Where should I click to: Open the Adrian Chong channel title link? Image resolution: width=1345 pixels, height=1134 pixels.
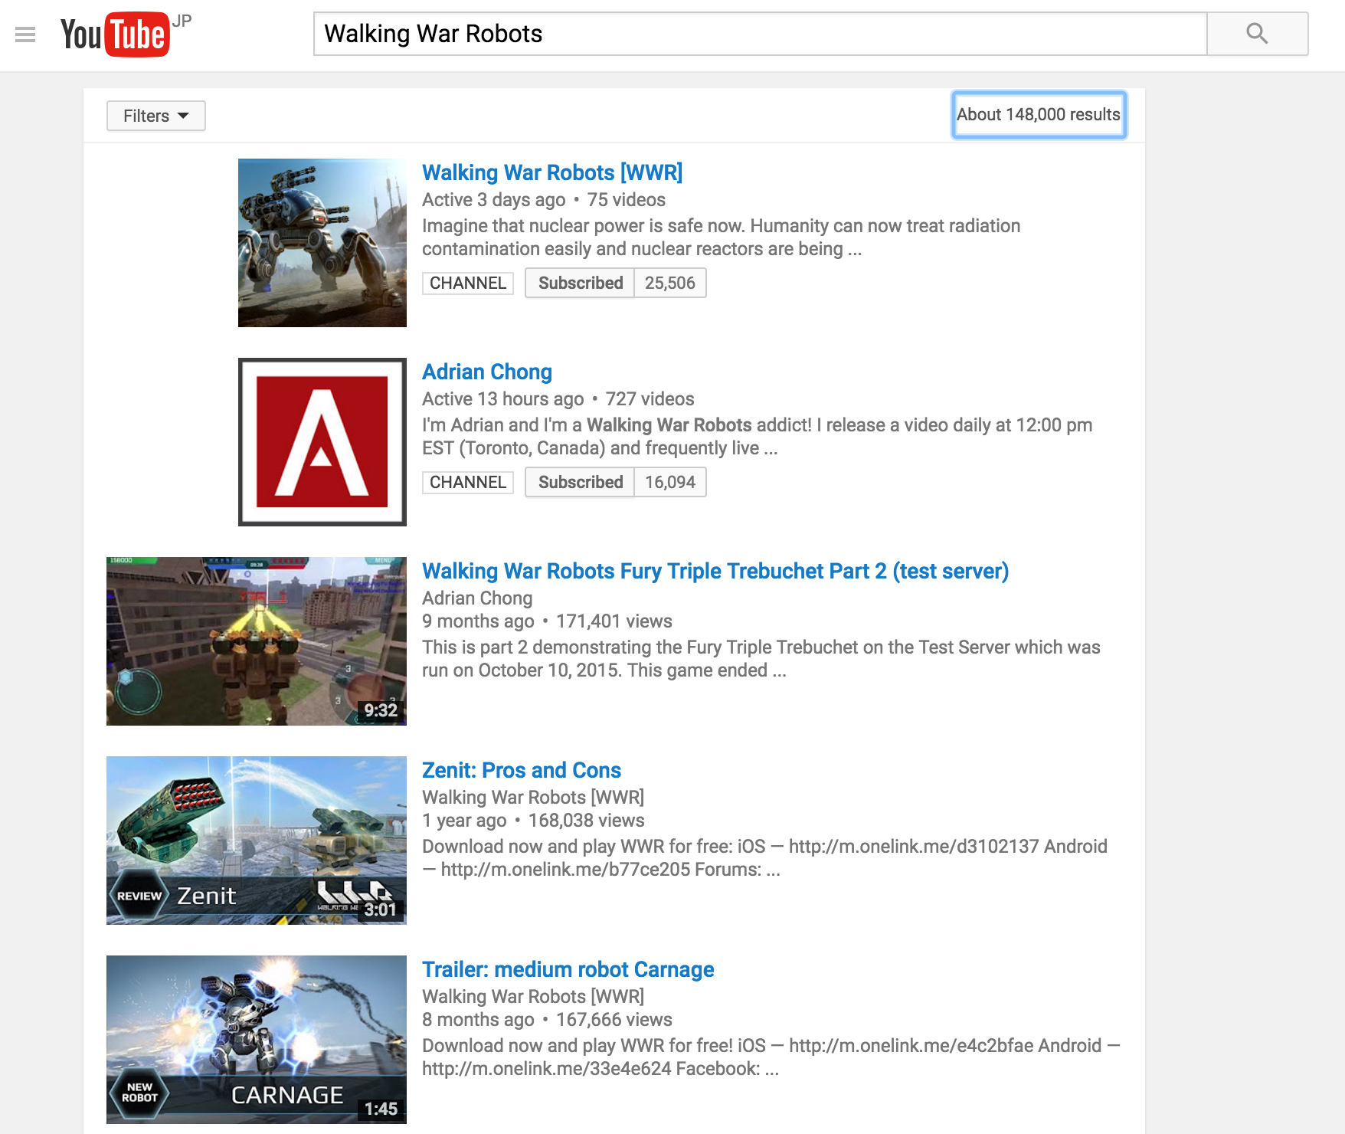click(x=486, y=372)
